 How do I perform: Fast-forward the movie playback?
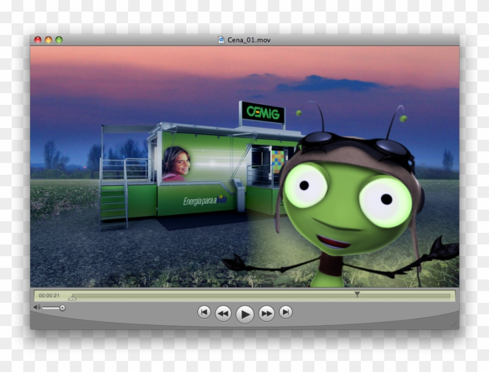[266, 313]
